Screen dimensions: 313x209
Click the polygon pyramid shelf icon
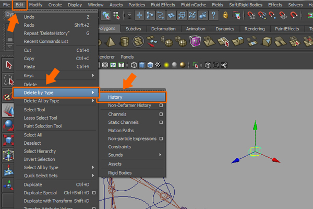pyautogui.click(x=111, y=42)
